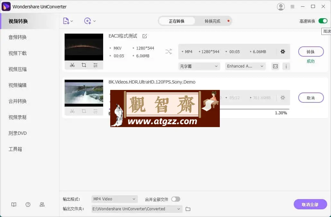Screen dimensions: 331x217
Task: Select 视频录制 in the sidebar
Action: click(18, 117)
